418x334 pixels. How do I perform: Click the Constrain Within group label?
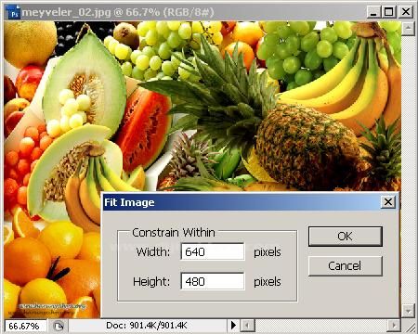[174, 233]
